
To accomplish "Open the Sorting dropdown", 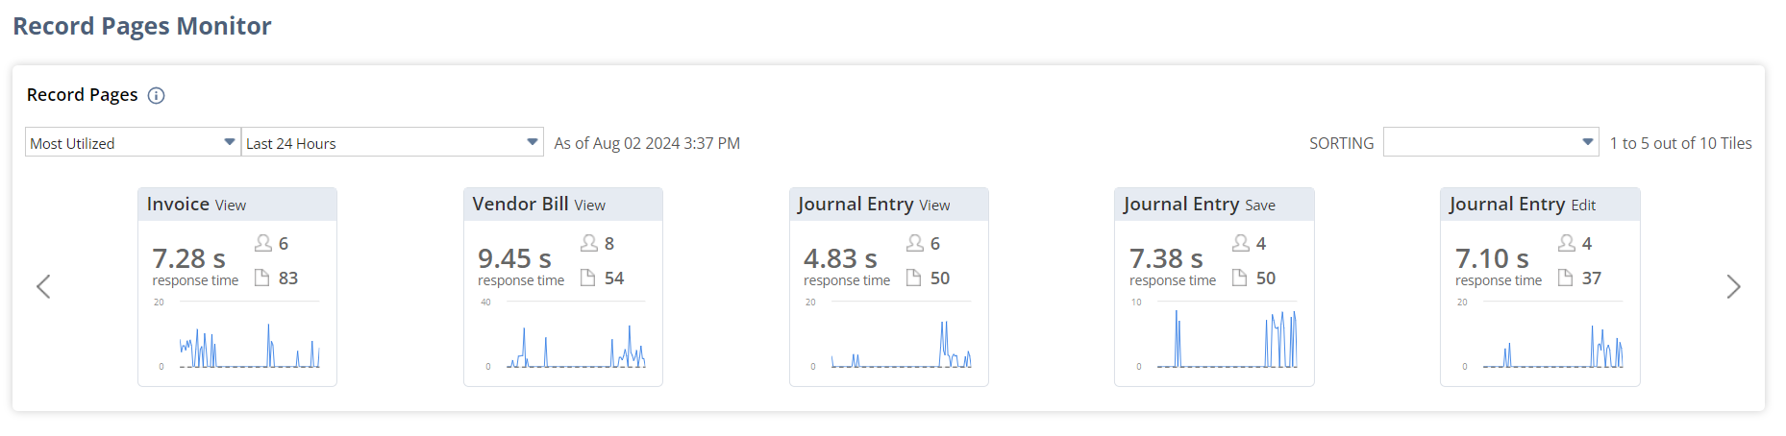I will (x=1490, y=142).
